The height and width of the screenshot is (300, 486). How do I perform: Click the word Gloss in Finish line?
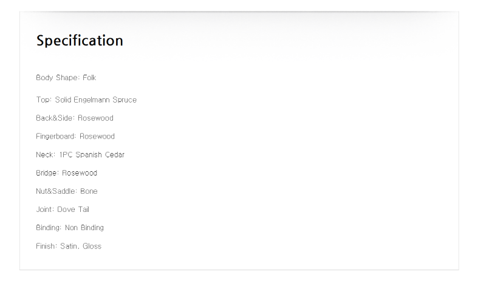coord(92,246)
